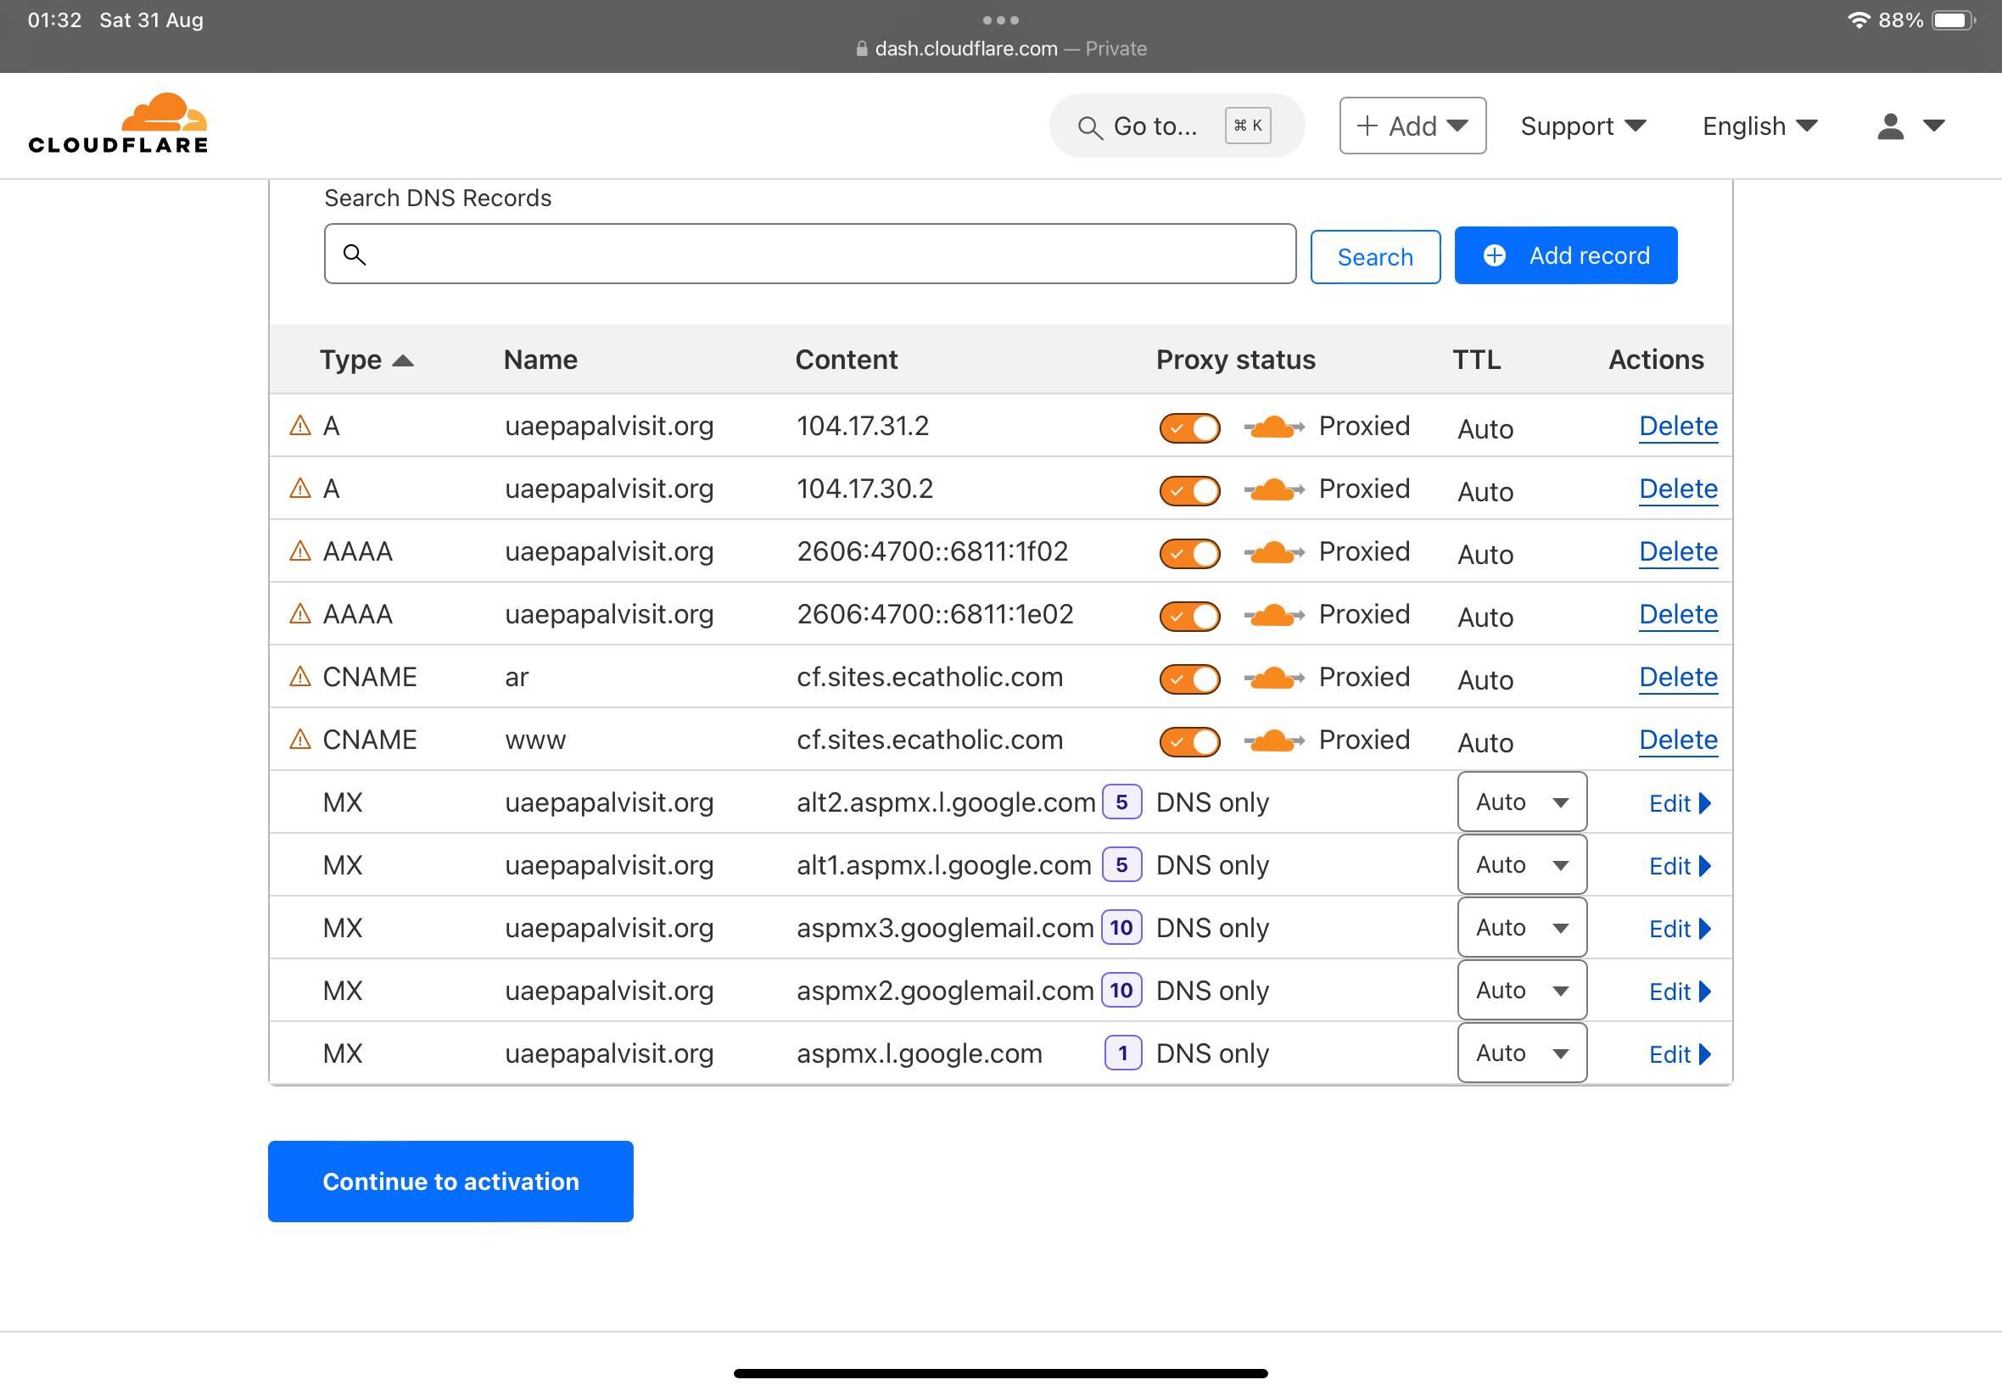Screen dimensions: 2002x1391
Task: Click the Cloudflare logo
Action: click(x=119, y=124)
